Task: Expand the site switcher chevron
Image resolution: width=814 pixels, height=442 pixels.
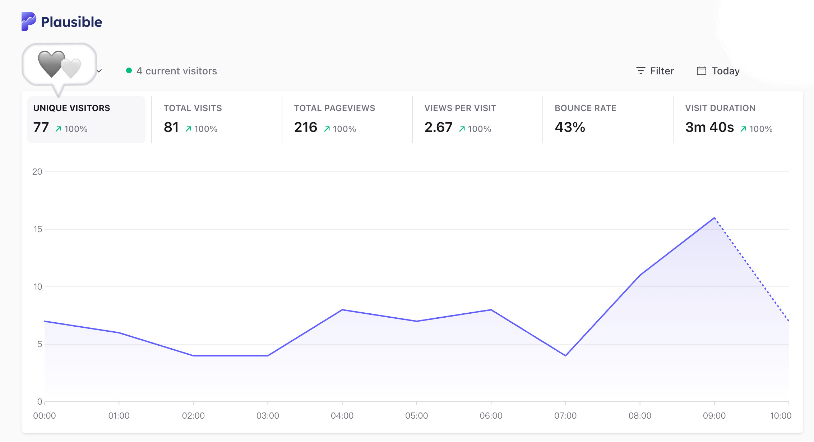Action: coord(100,71)
